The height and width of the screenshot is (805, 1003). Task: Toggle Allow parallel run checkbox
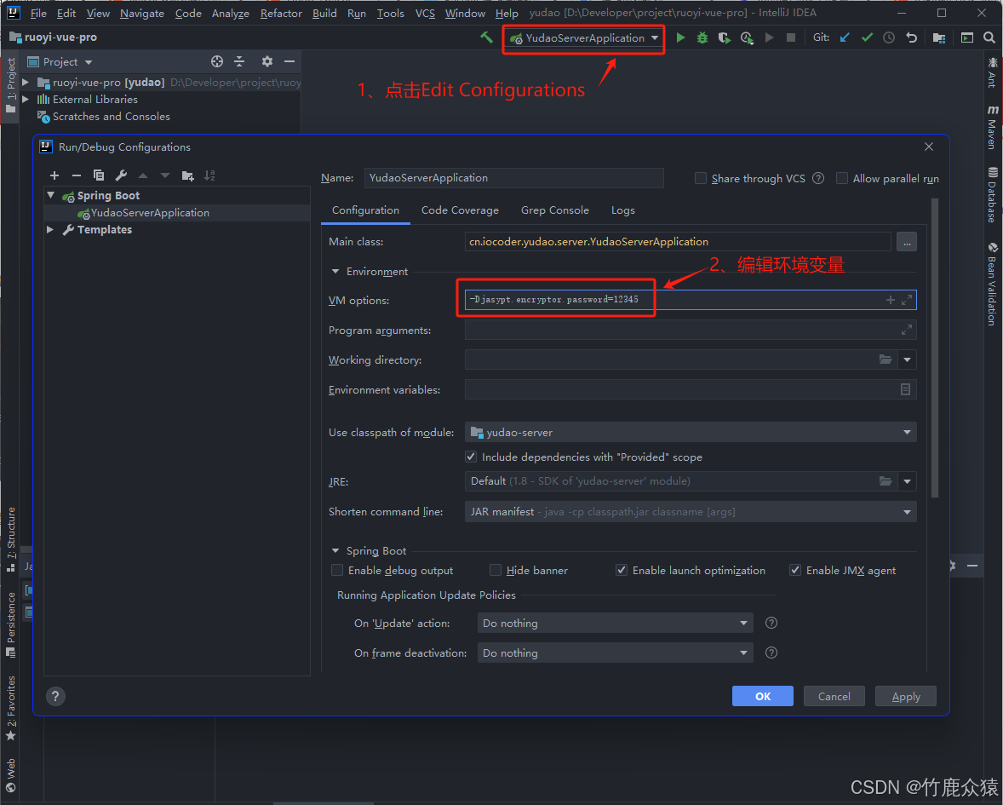coord(842,179)
